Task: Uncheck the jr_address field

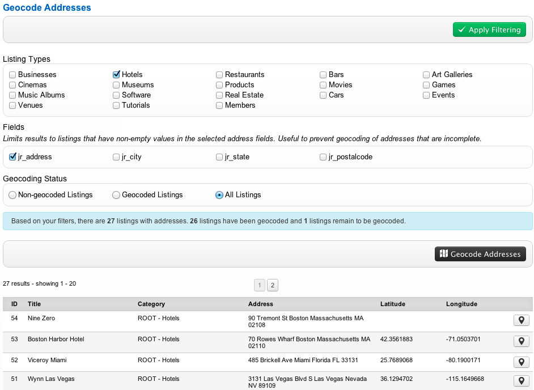Action: coord(12,156)
